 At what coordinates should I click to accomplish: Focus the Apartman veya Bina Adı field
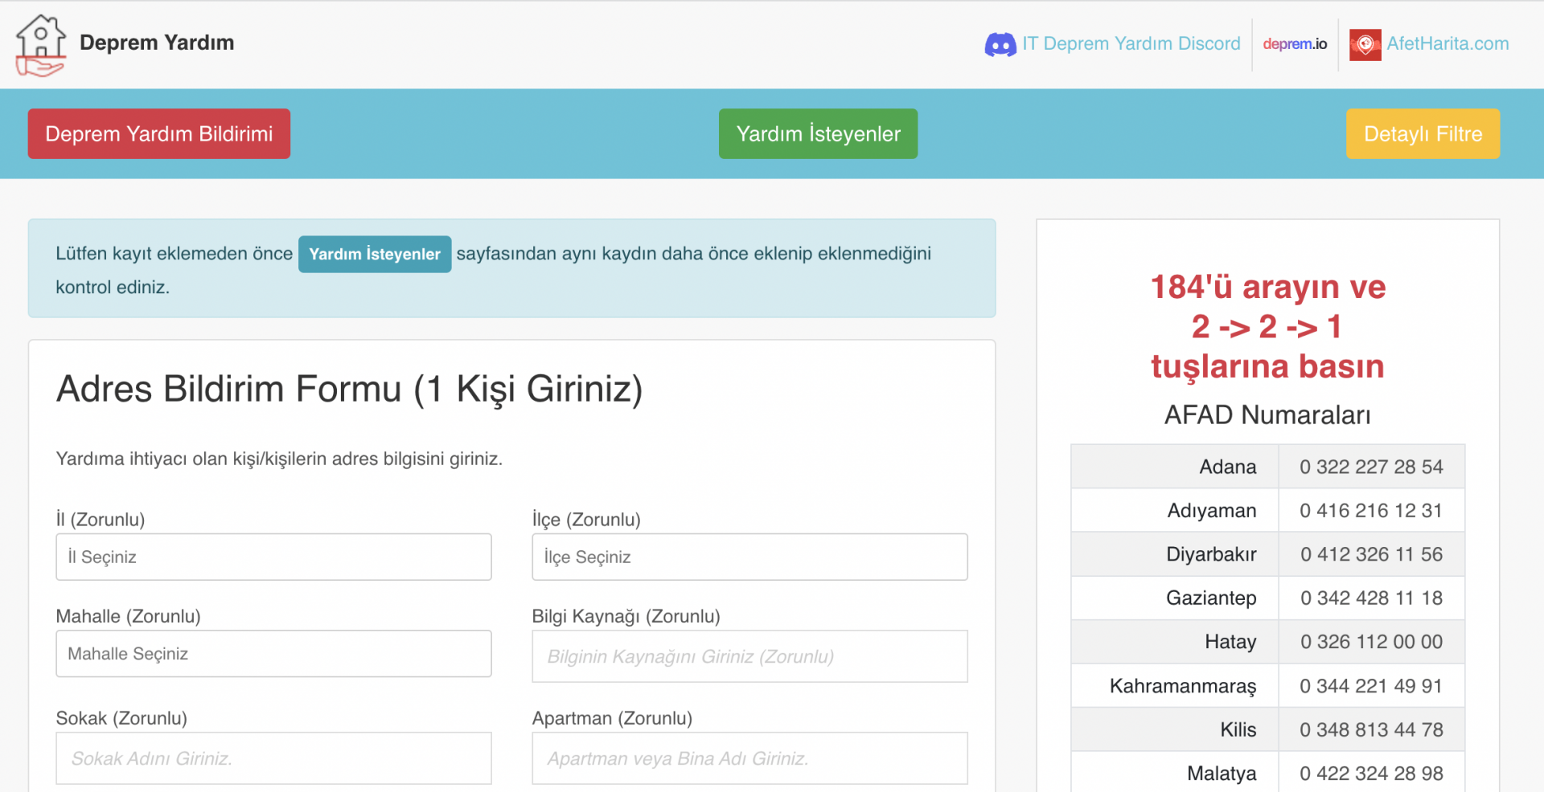tap(749, 758)
